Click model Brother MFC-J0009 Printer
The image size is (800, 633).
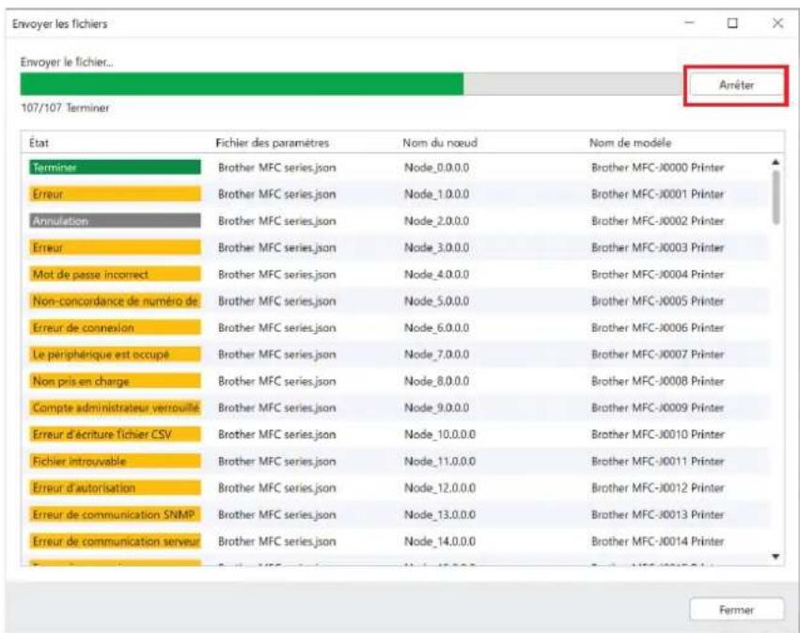click(658, 408)
